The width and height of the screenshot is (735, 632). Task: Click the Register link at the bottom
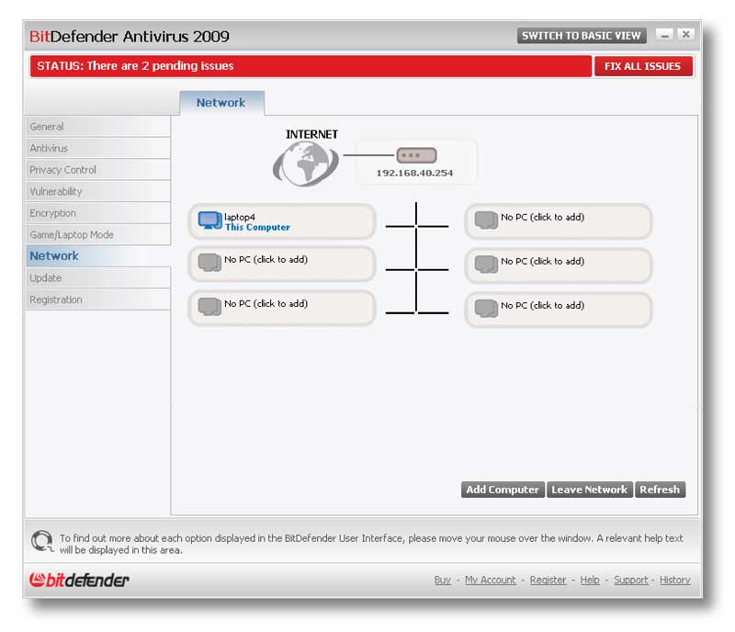(549, 580)
